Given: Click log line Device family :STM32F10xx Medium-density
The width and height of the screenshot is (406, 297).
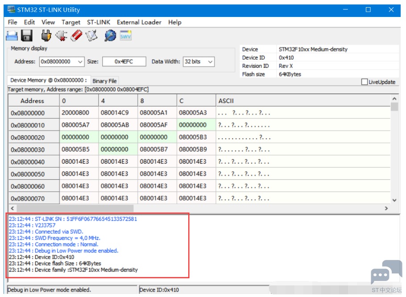Looking at the screenshot, I should click(x=73, y=270).
